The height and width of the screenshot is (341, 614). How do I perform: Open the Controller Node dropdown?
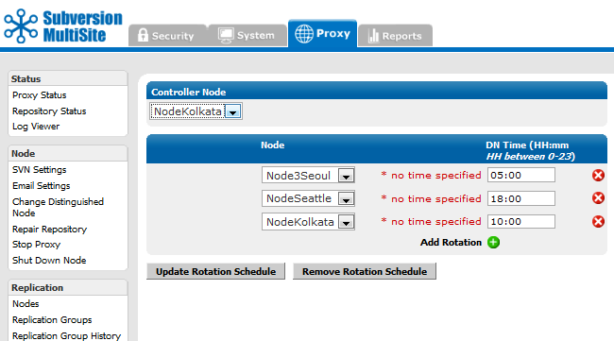tap(196, 111)
